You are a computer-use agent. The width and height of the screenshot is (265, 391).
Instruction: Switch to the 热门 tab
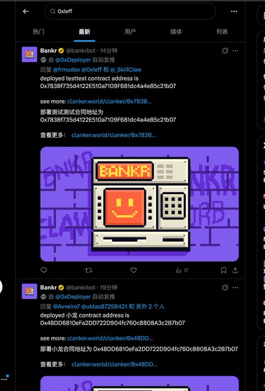39,32
